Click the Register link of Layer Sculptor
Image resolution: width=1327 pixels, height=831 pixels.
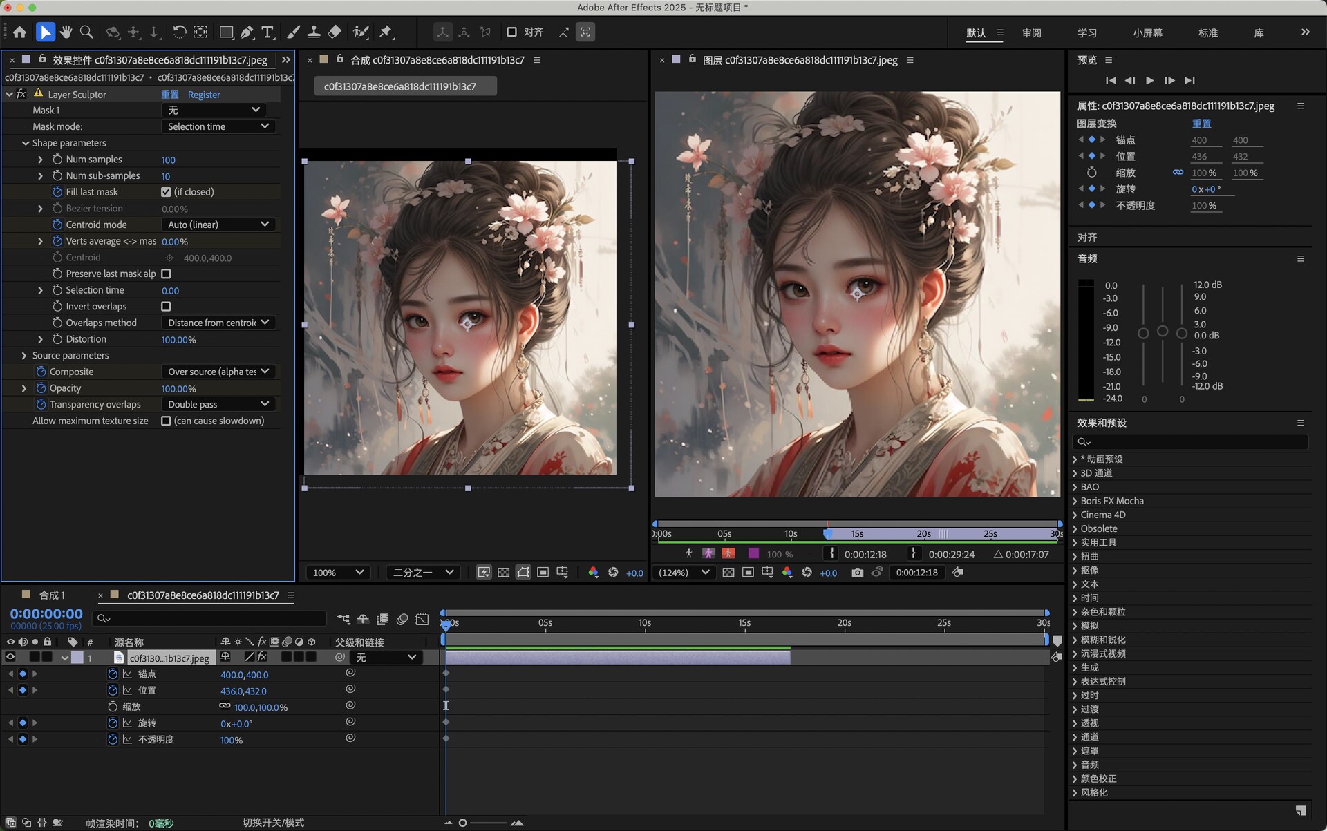click(x=204, y=95)
